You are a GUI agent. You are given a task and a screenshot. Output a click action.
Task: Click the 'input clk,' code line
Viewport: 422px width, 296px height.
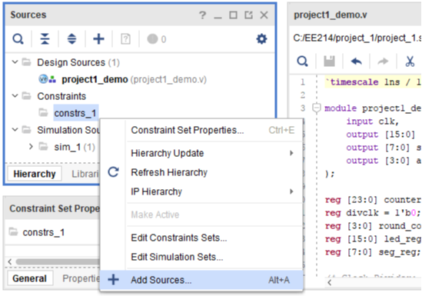tap(372, 121)
